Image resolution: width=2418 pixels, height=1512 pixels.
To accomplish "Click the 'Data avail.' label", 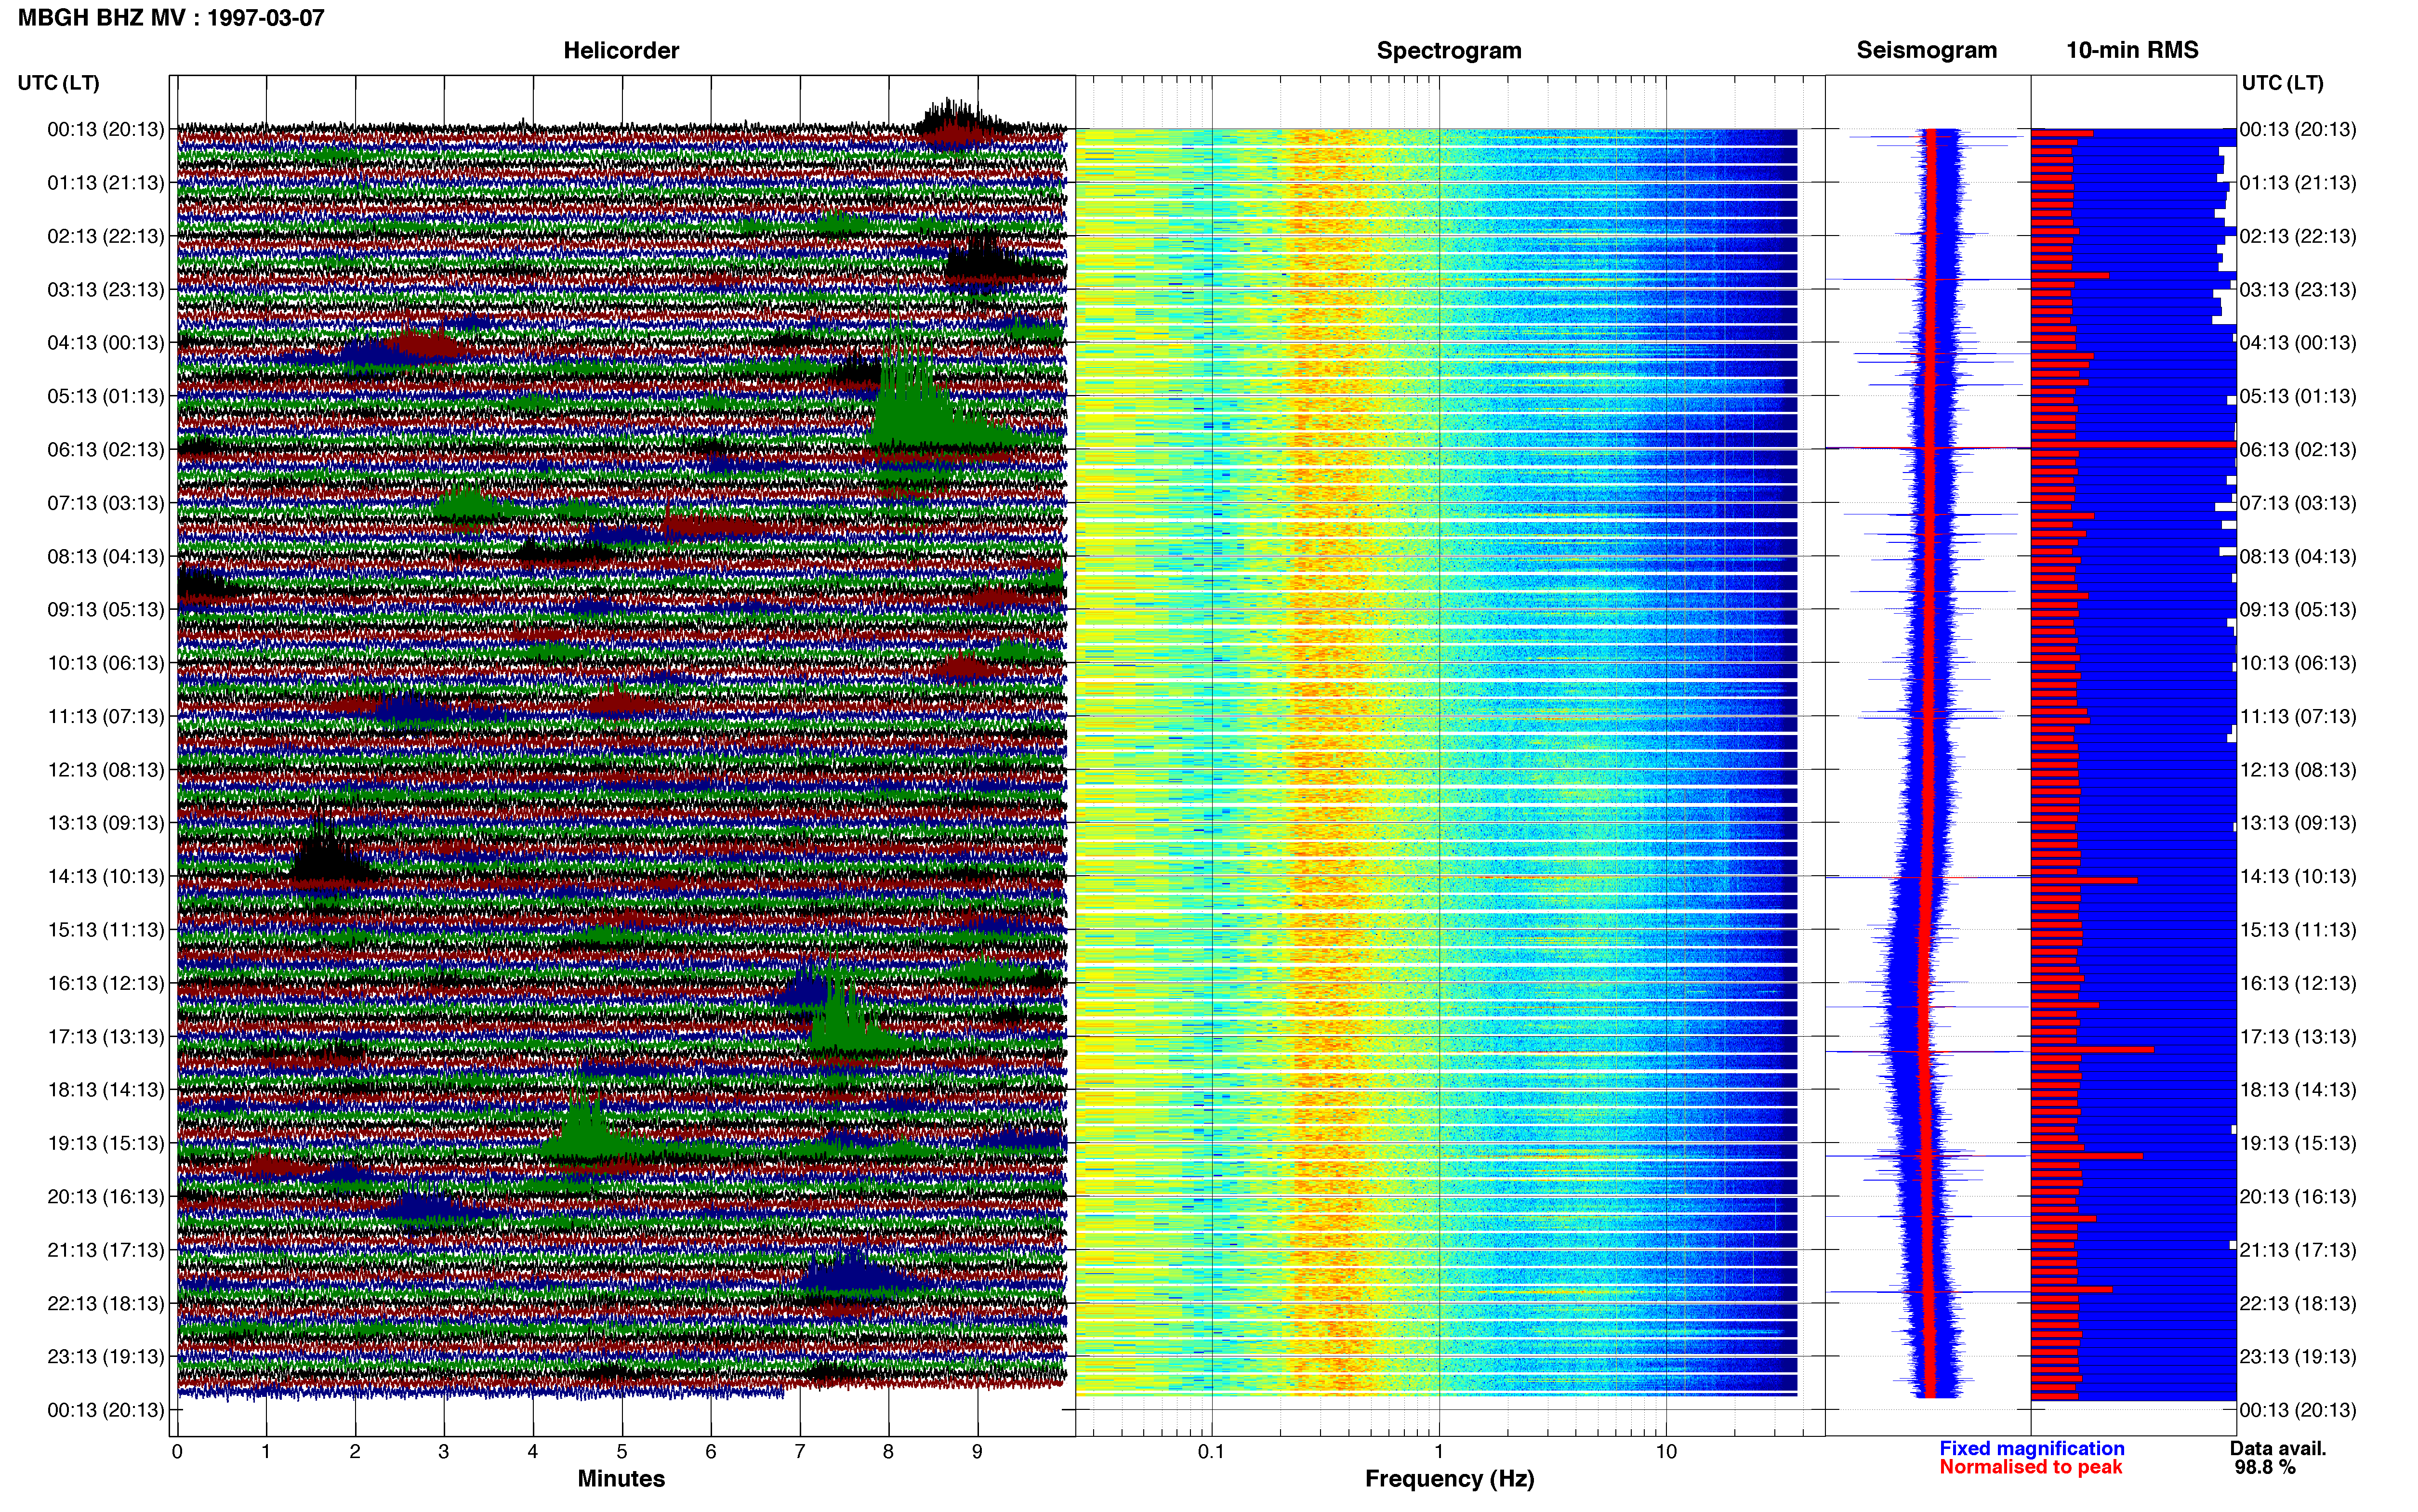I will (x=2278, y=1448).
